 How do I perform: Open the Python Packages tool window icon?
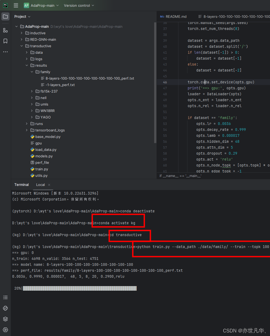click(5, 308)
